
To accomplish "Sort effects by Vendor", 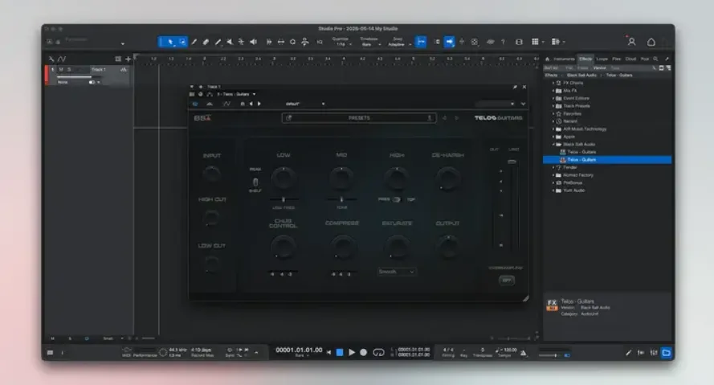I will (x=600, y=68).
